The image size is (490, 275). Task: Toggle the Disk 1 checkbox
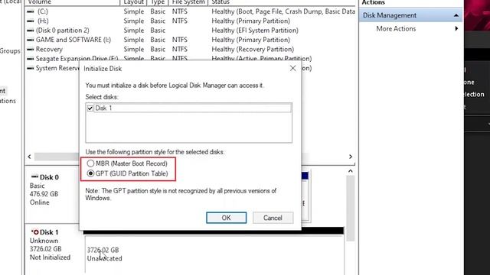[x=90, y=108]
